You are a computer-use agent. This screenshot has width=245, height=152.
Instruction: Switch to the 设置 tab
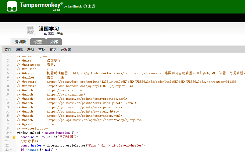click(x=38, y=42)
